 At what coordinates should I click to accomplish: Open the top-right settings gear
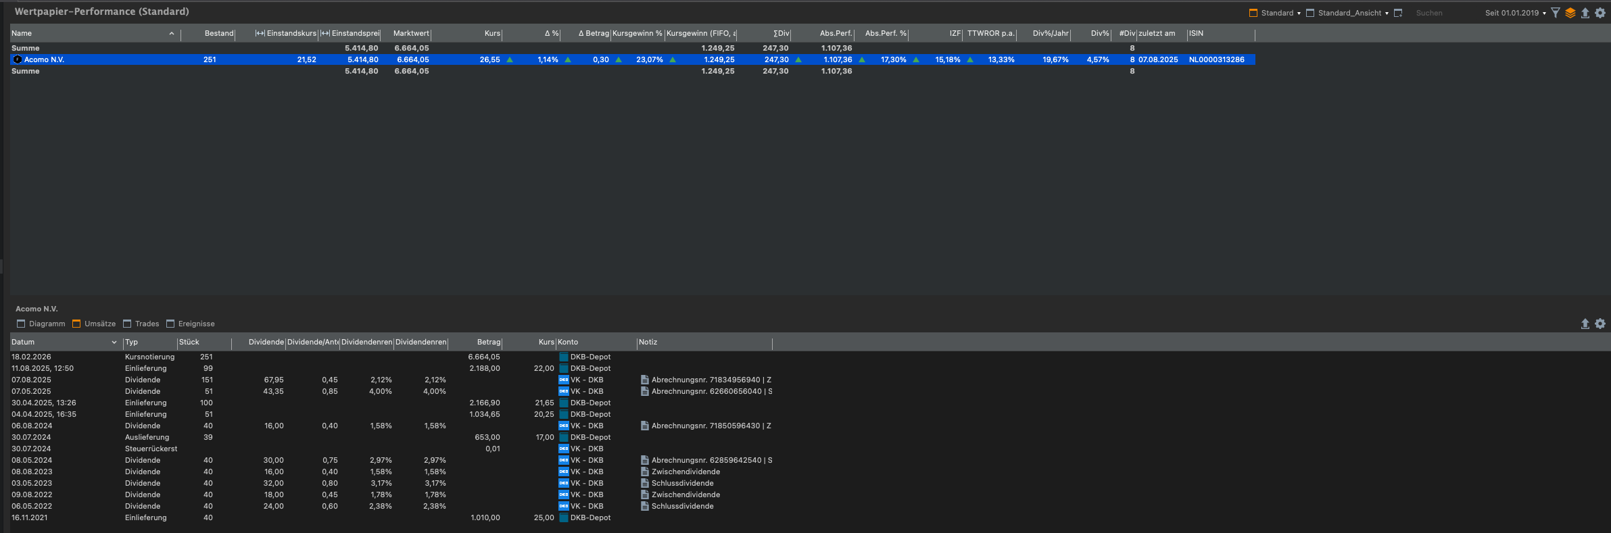point(1600,13)
